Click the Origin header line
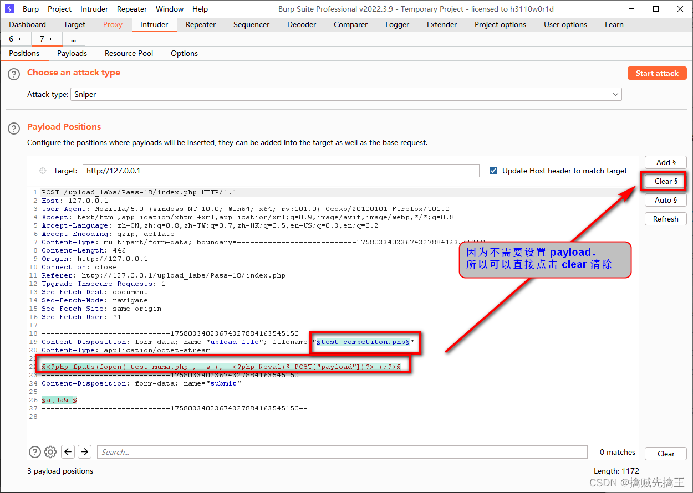The height and width of the screenshot is (493, 693). (95, 259)
